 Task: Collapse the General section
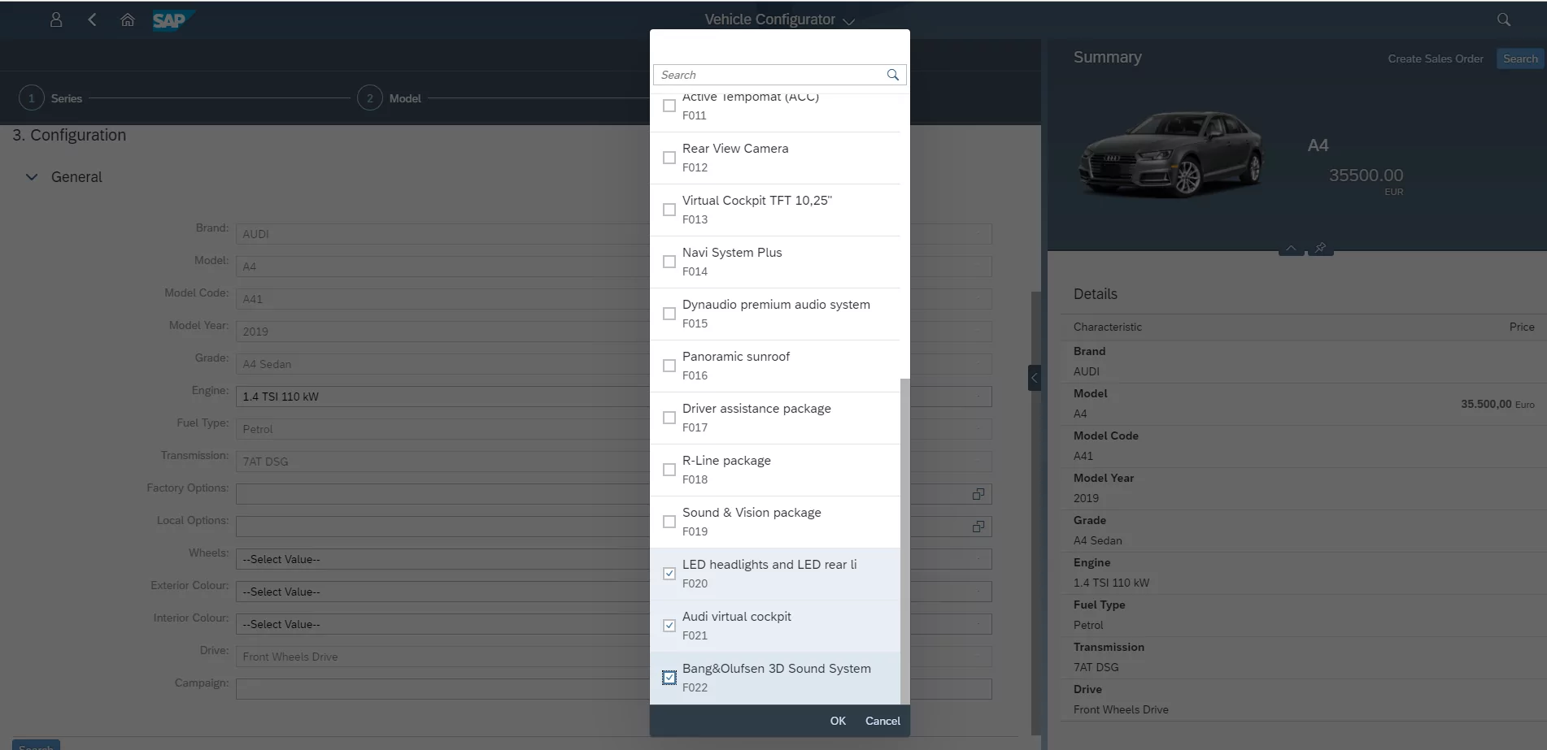point(32,177)
